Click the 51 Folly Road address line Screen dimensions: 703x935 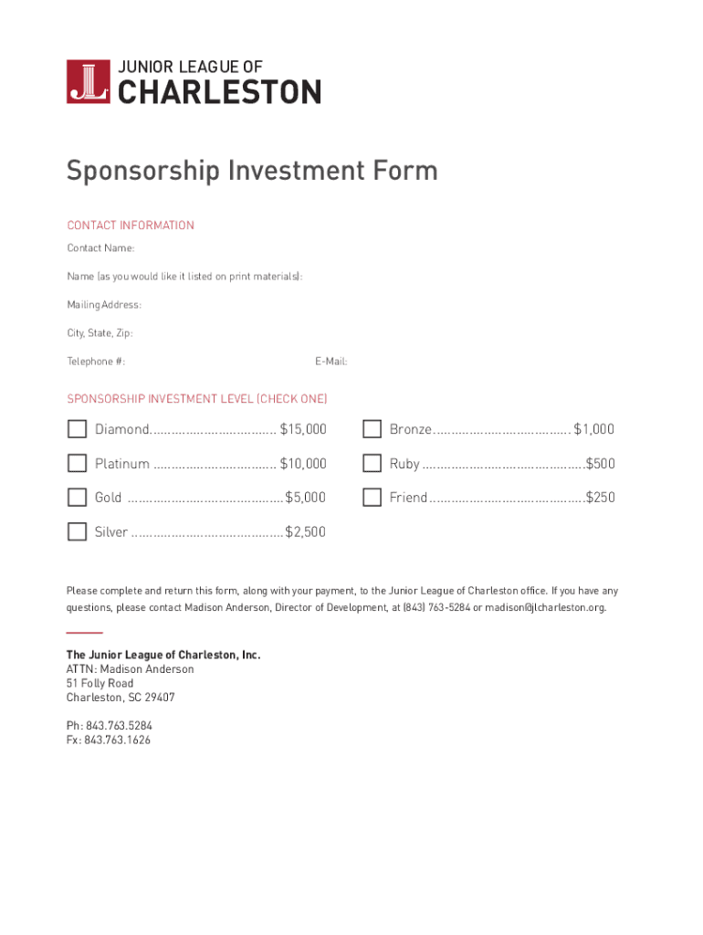100,683
